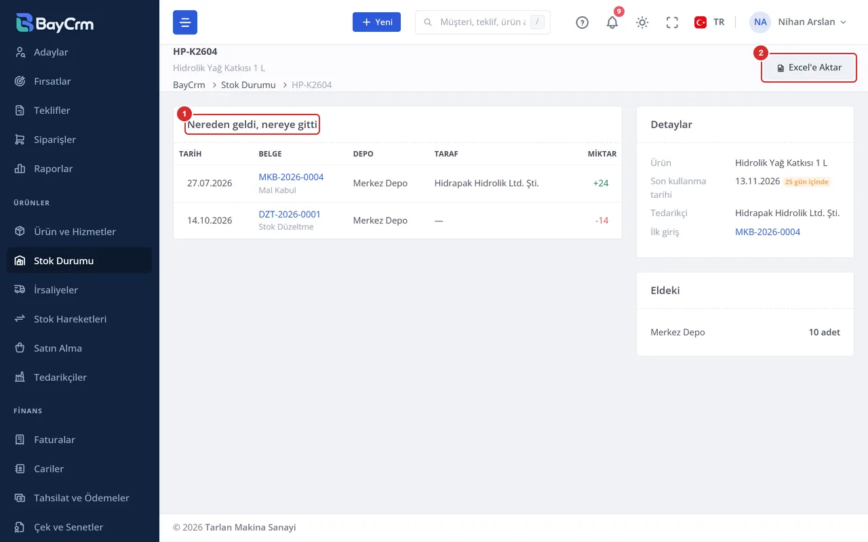Open the Cariler book icon
868x542 pixels.
click(x=20, y=469)
